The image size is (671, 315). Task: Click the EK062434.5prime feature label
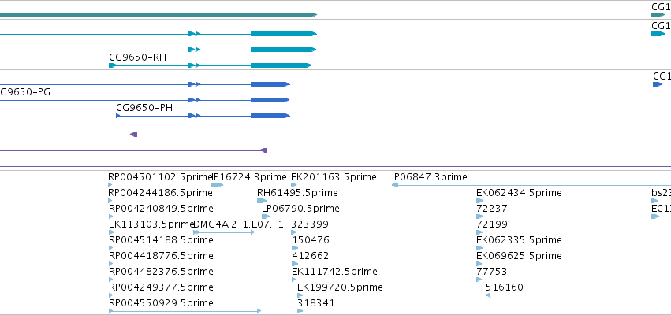click(519, 193)
